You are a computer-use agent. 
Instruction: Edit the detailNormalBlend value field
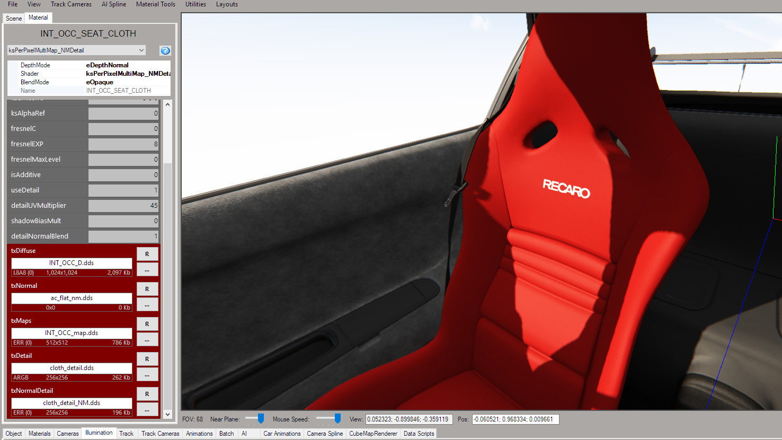(x=123, y=236)
